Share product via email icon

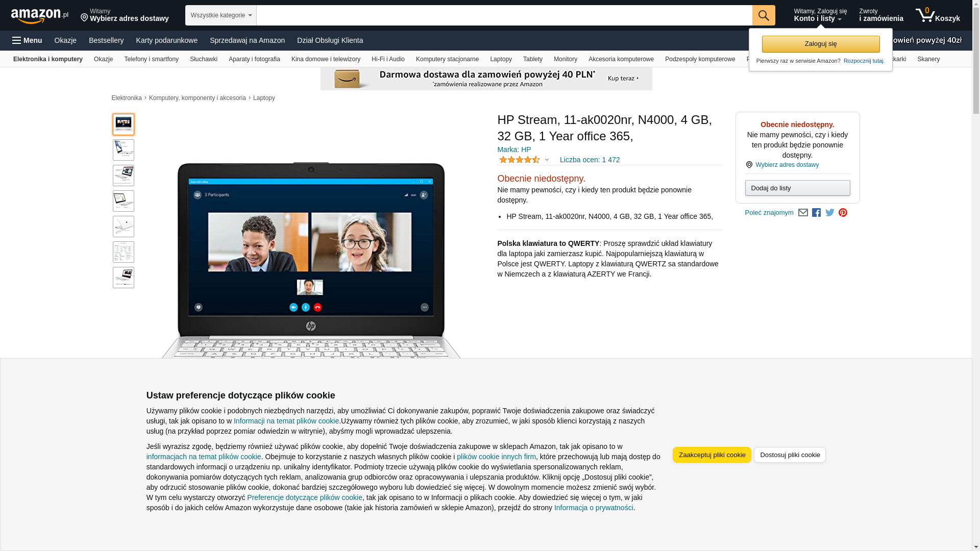803,213
